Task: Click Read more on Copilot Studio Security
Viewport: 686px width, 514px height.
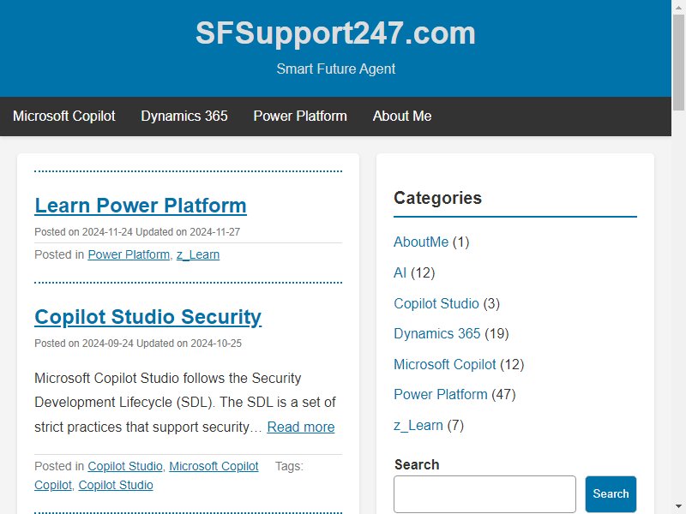Action: tap(301, 427)
